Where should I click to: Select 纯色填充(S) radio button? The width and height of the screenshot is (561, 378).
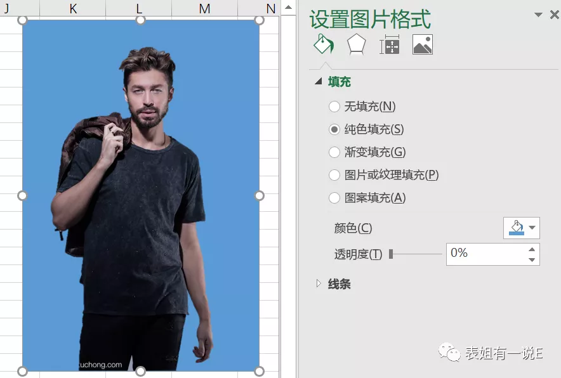[x=334, y=129]
